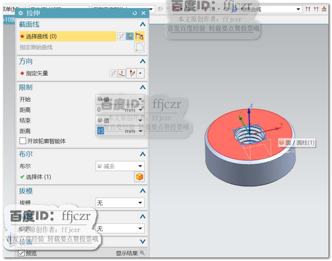This screenshot has width=332, height=261.
Task: Collapse the 限制 section
Action: 143,87
